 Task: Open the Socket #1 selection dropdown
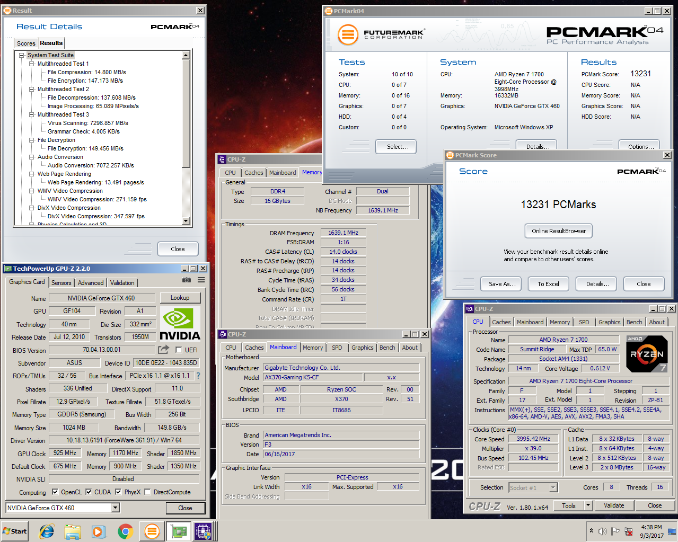click(x=553, y=487)
